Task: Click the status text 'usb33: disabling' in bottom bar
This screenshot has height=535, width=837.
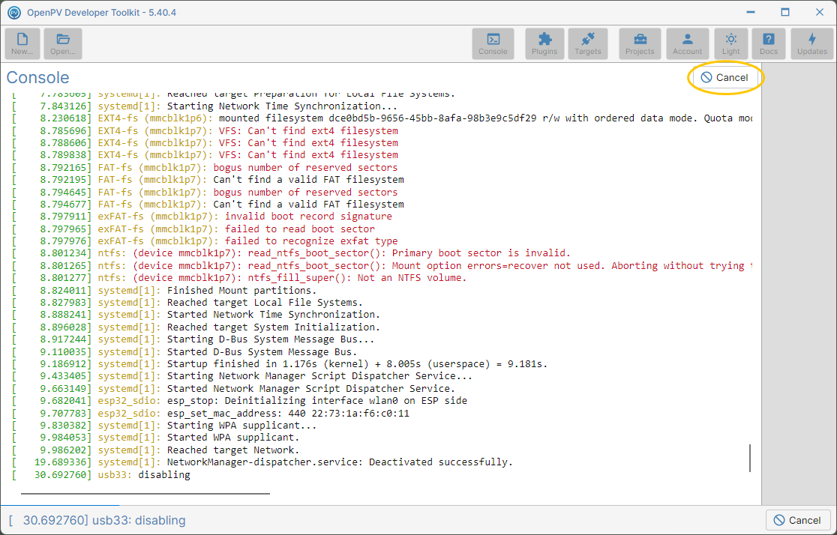Action: click(x=139, y=520)
